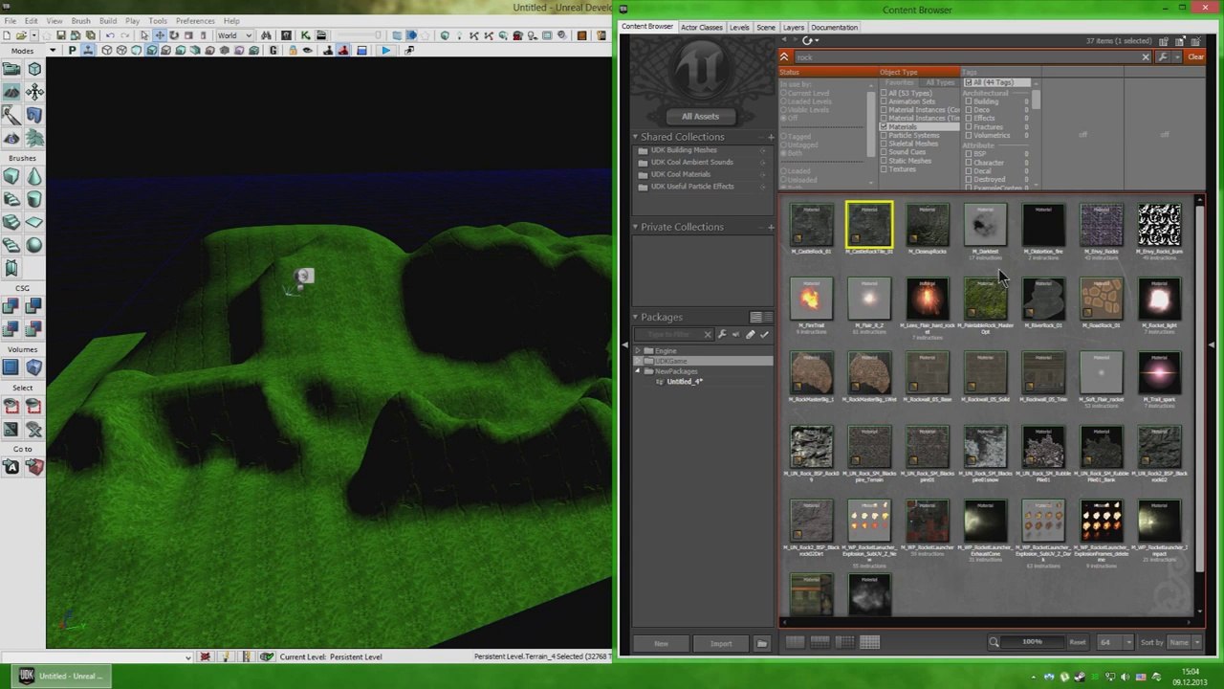Clear search text with X icon
1224x689 pixels.
point(1145,57)
